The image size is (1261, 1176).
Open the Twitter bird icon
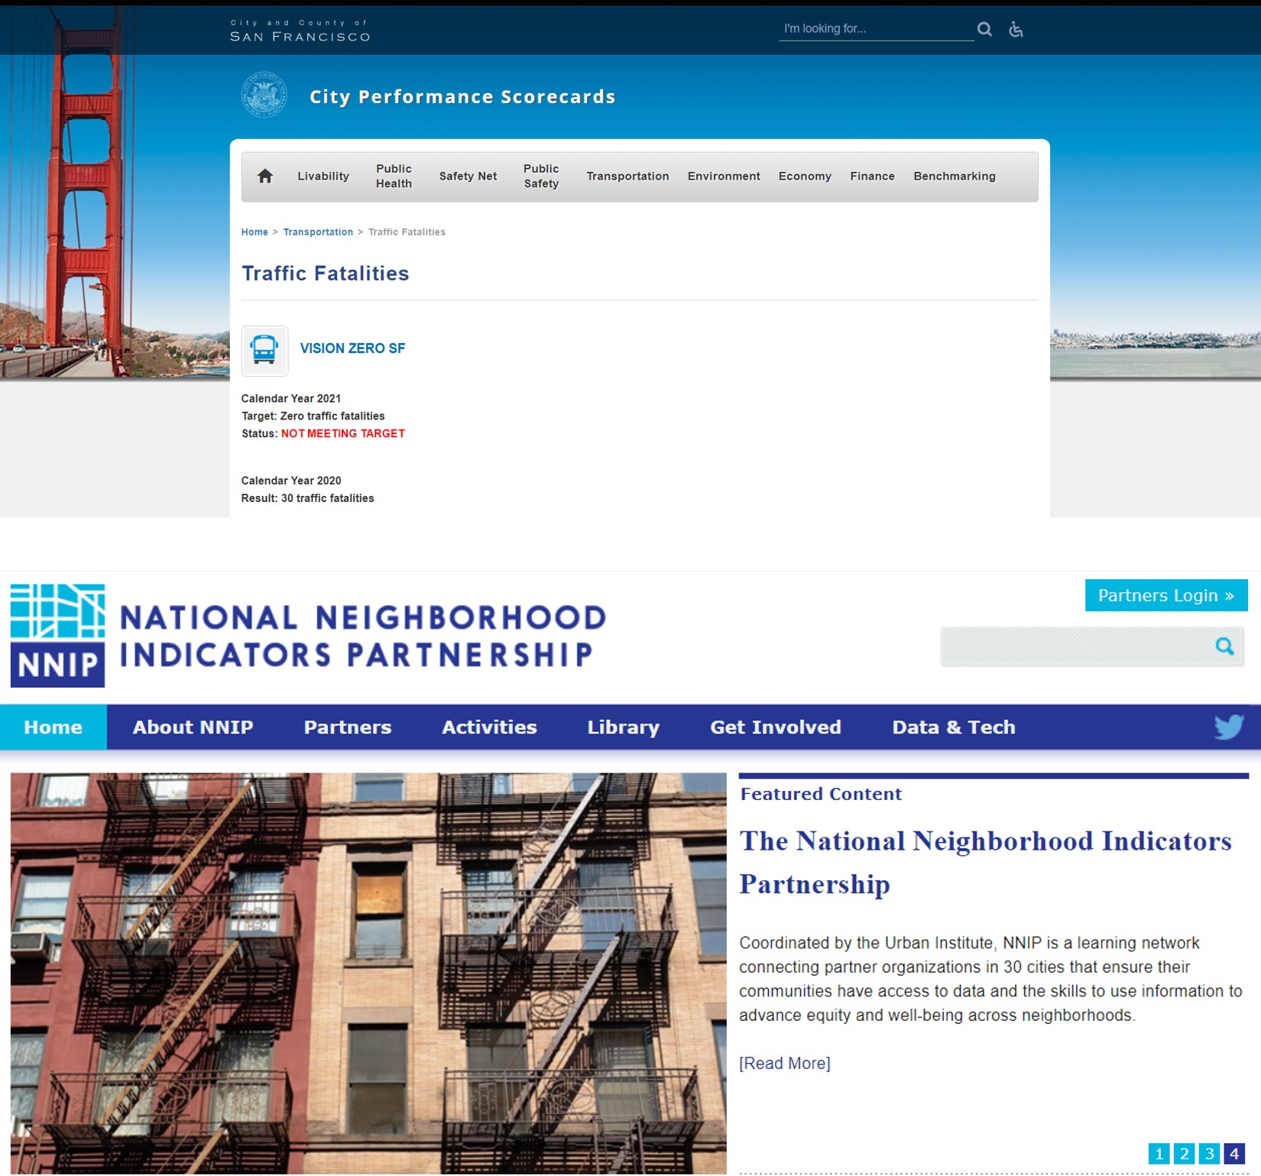[1229, 727]
